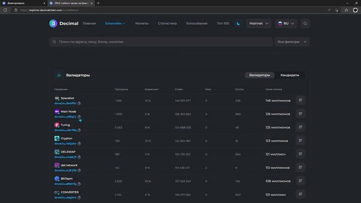
Task: Switch to the first browser tab Делегирование
Action: pyautogui.click(x=24, y=3)
